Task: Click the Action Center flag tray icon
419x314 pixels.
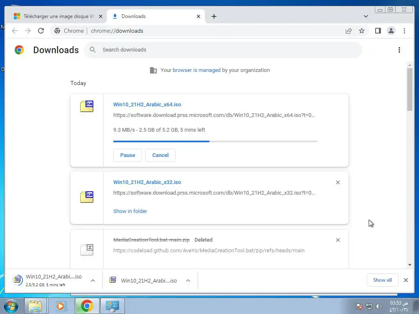Action: pyautogui.click(x=359, y=306)
